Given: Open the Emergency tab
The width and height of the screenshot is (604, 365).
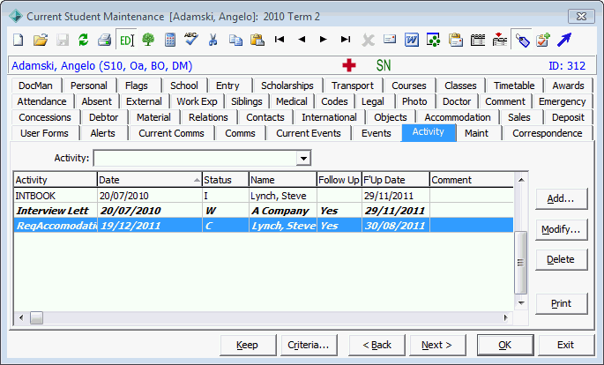Looking at the screenshot, I should [562, 101].
